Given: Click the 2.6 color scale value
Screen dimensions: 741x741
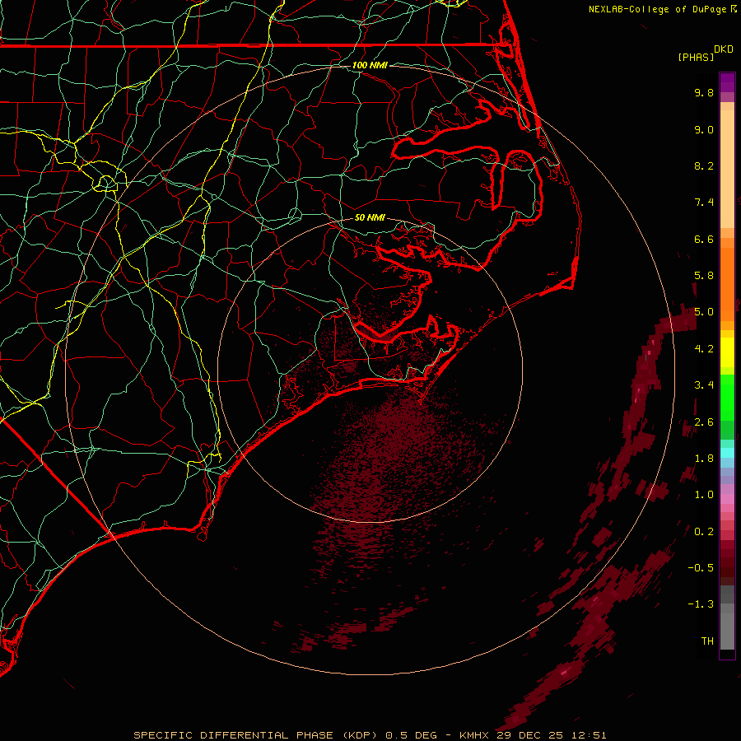Looking at the screenshot, I should (x=704, y=422).
